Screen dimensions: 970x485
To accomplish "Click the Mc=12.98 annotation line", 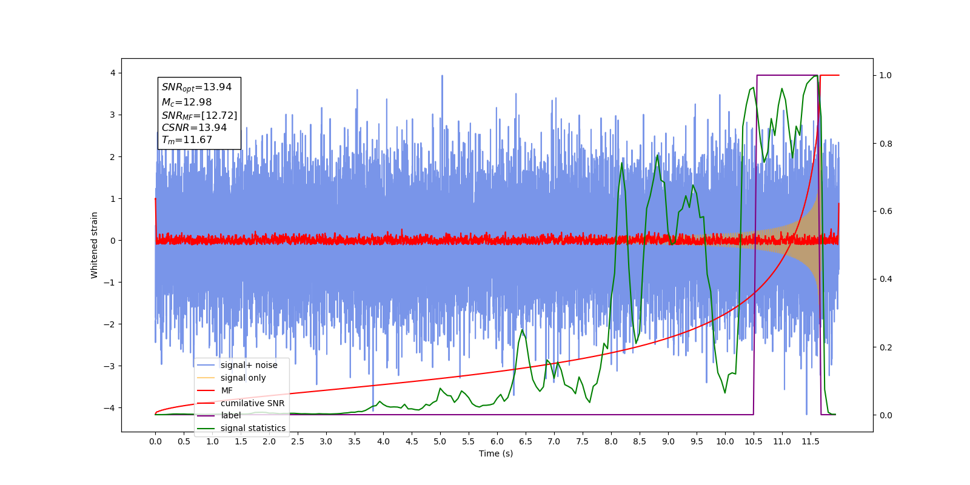I will pyautogui.click(x=187, y=102).
